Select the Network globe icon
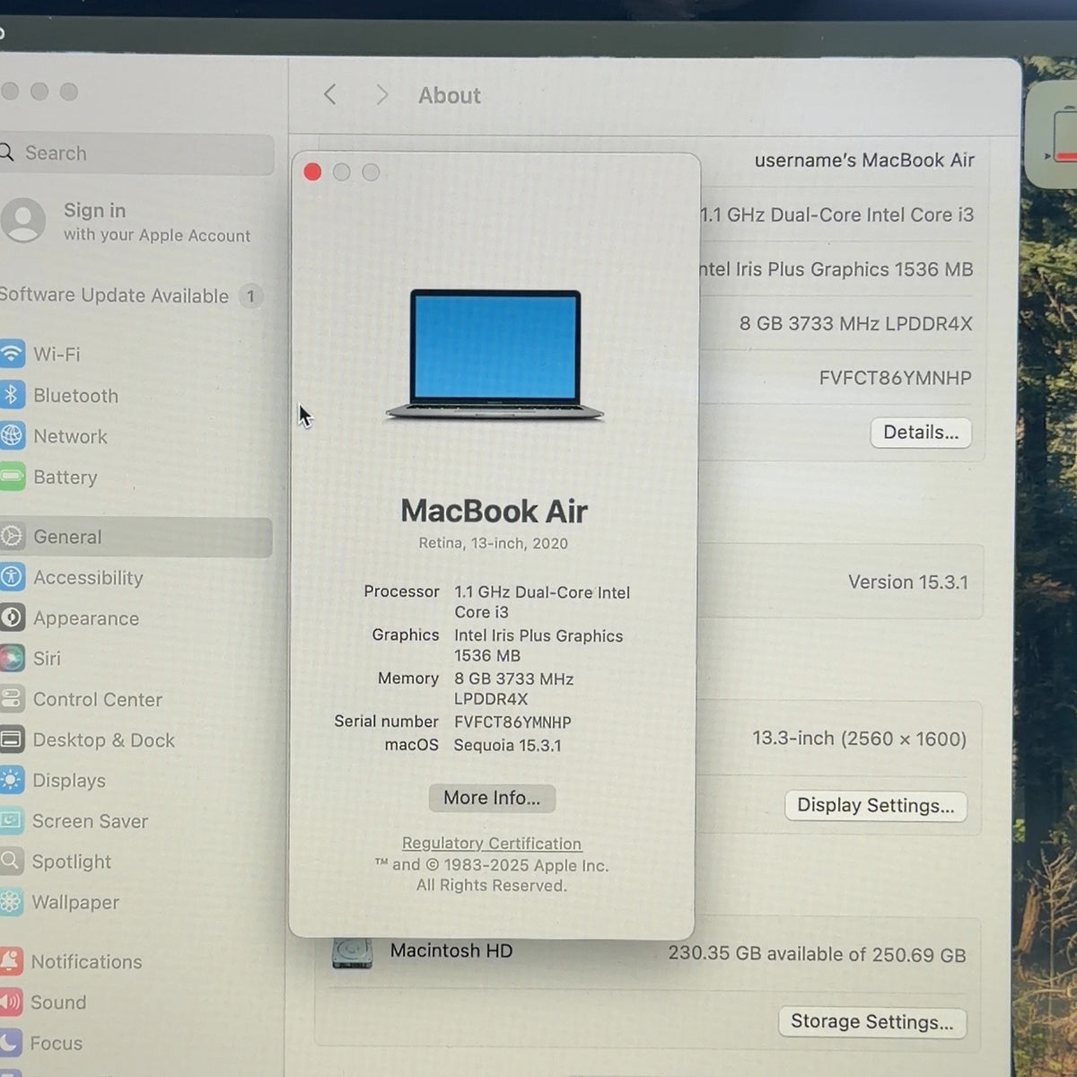 [x=12, y=436]
